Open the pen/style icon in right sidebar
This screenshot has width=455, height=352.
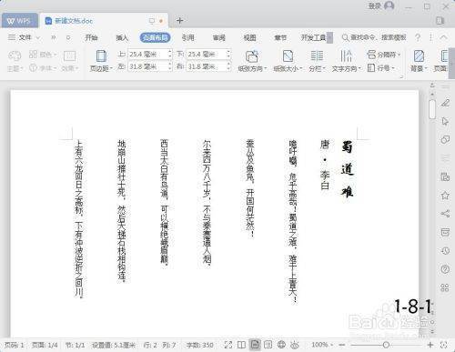445,103
